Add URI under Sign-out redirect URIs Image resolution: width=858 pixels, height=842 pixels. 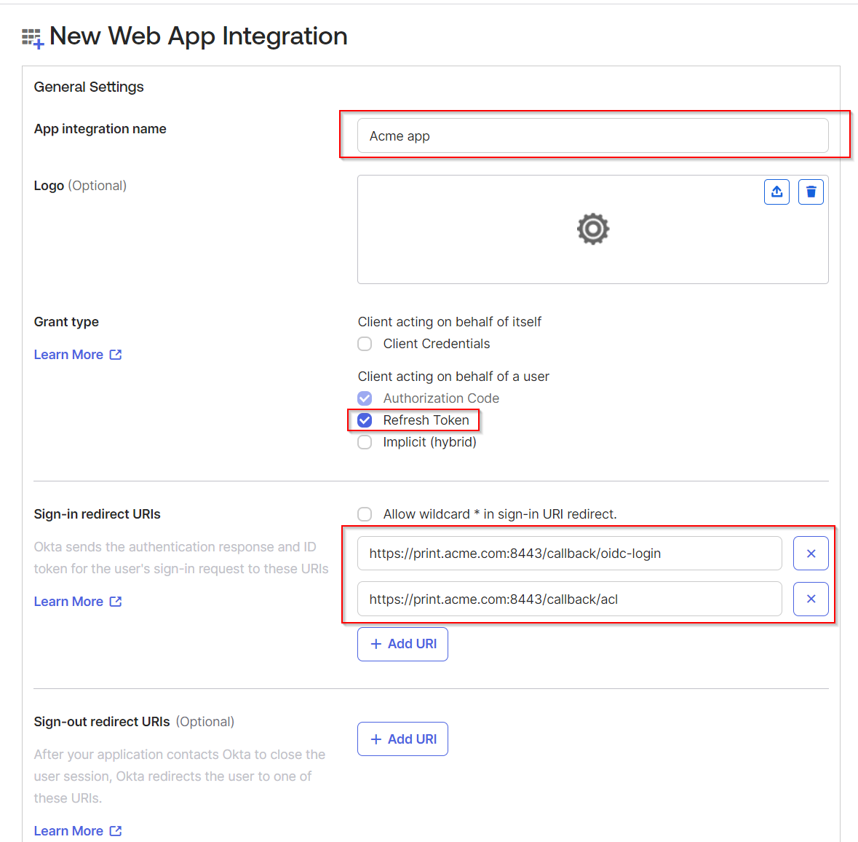tap(402, 739)
